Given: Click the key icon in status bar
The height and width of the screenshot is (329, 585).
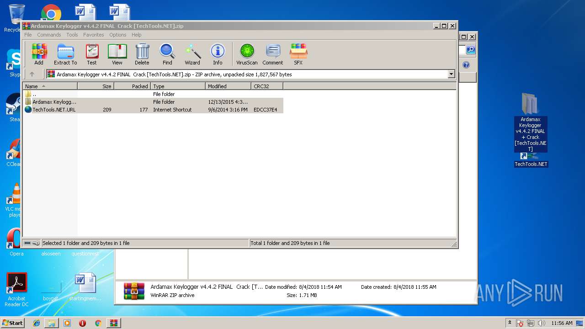Looking at the screenshot, I should click(x=36, y=243).
